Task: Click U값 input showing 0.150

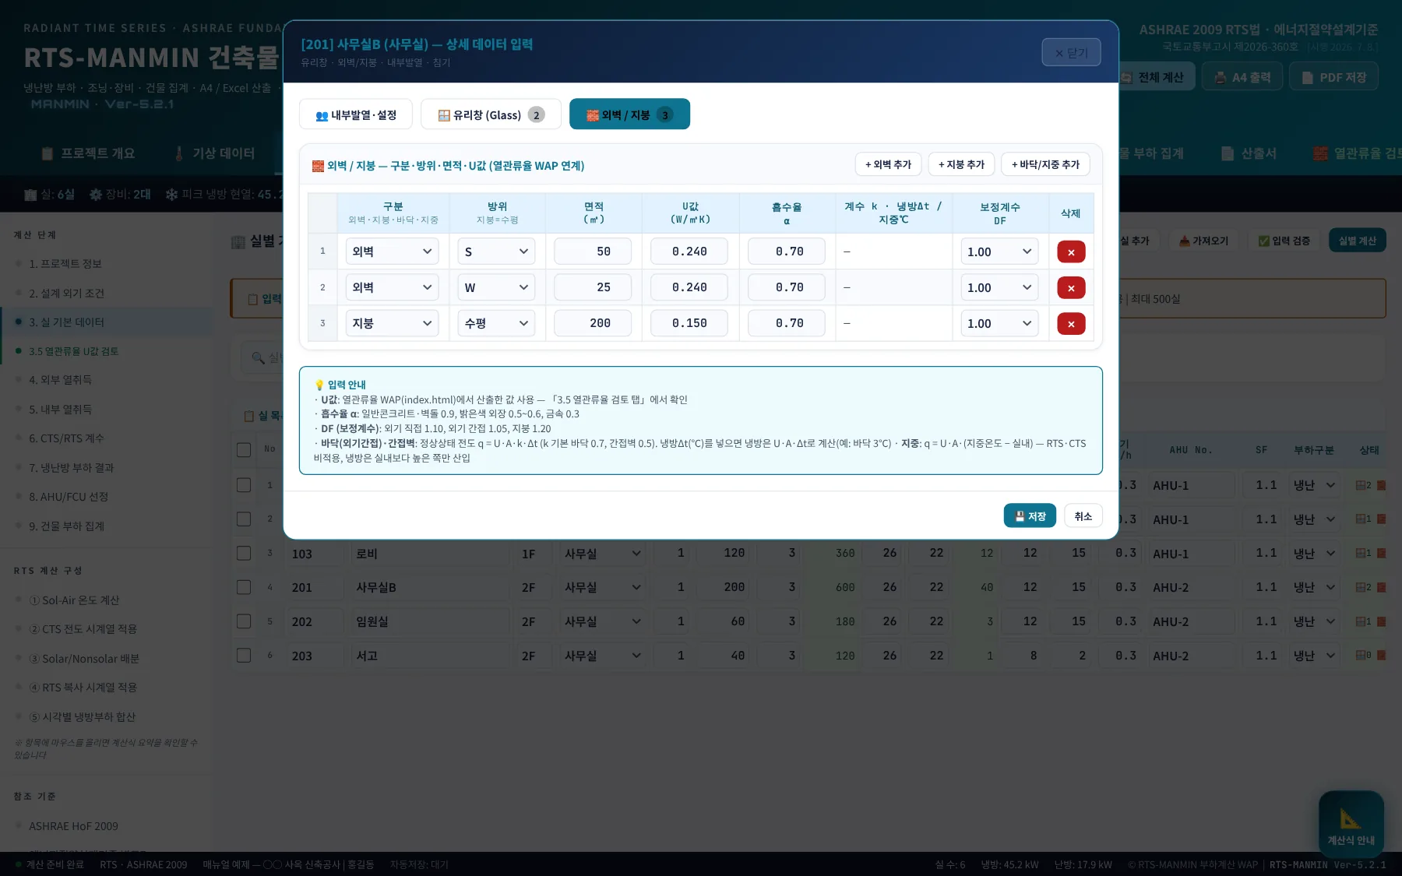Action: (689, 323)
